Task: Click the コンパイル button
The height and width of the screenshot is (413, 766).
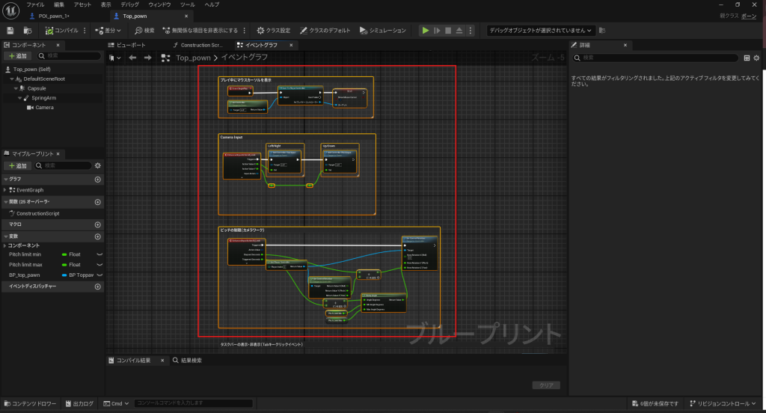Action: tap(61, 31)
